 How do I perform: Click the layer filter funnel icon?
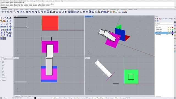pyautogui.click(x=170, y=19)
